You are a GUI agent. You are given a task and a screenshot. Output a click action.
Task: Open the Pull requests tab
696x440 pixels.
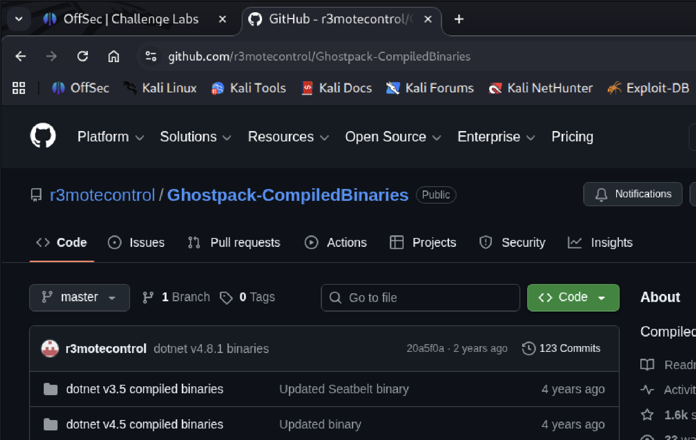click(x=234, y=243)
